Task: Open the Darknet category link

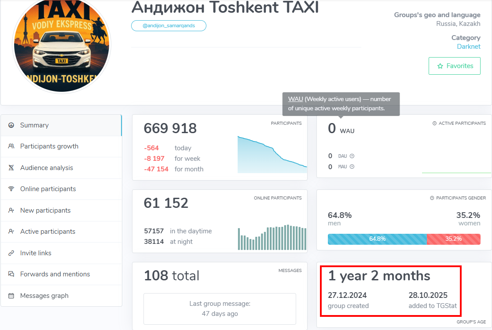Action: [468, 46]
